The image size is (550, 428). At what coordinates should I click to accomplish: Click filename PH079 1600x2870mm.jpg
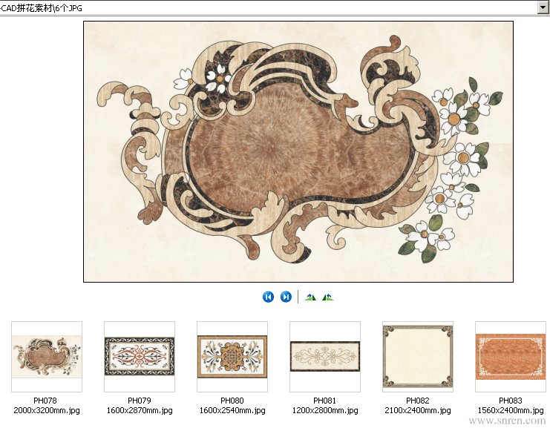[x=140, y=406]
